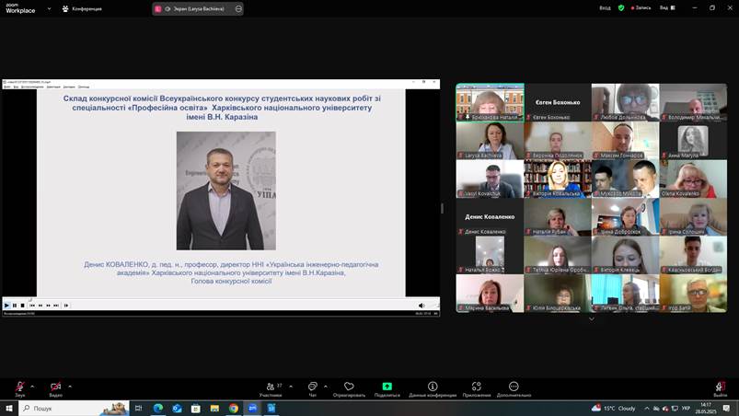The width and height of the screenshot is (739, 416).
Task: Open the Дополнительно more options menu
Action: click(x=514, y=387)
